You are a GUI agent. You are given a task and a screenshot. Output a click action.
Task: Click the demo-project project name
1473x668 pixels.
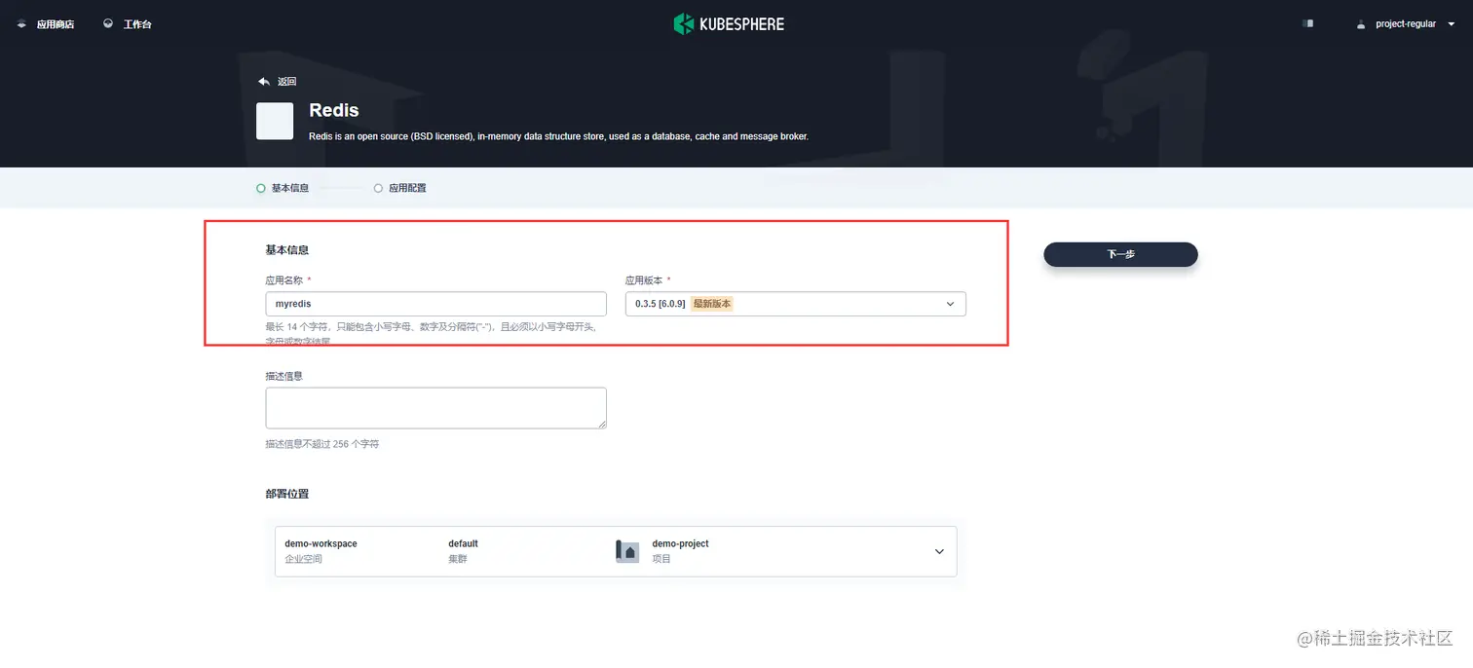[x=680, y=543]
